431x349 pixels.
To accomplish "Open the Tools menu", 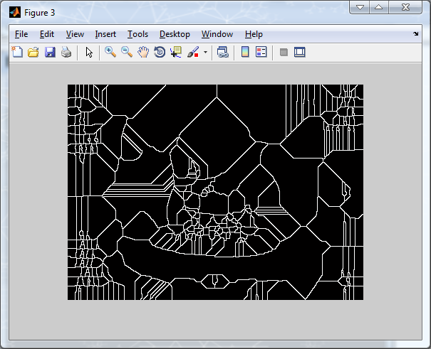I will pyautogui.click(x=137, y=34).
